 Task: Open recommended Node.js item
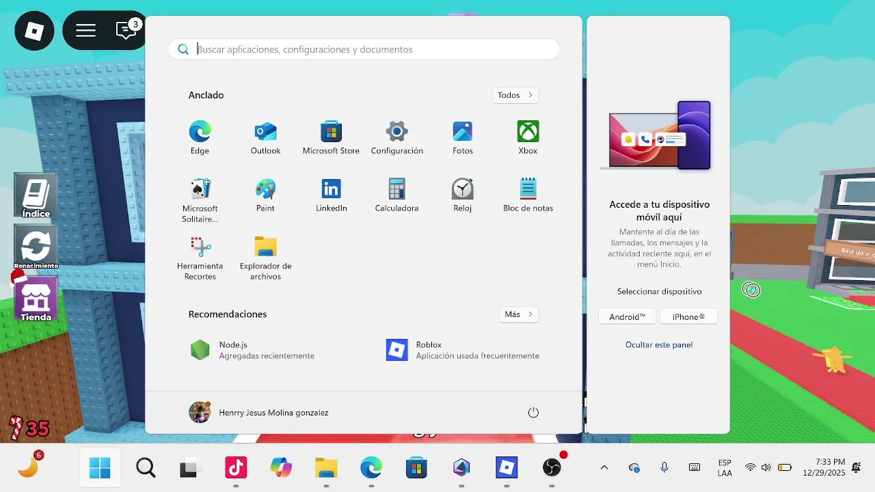click(x=253, y=351)
